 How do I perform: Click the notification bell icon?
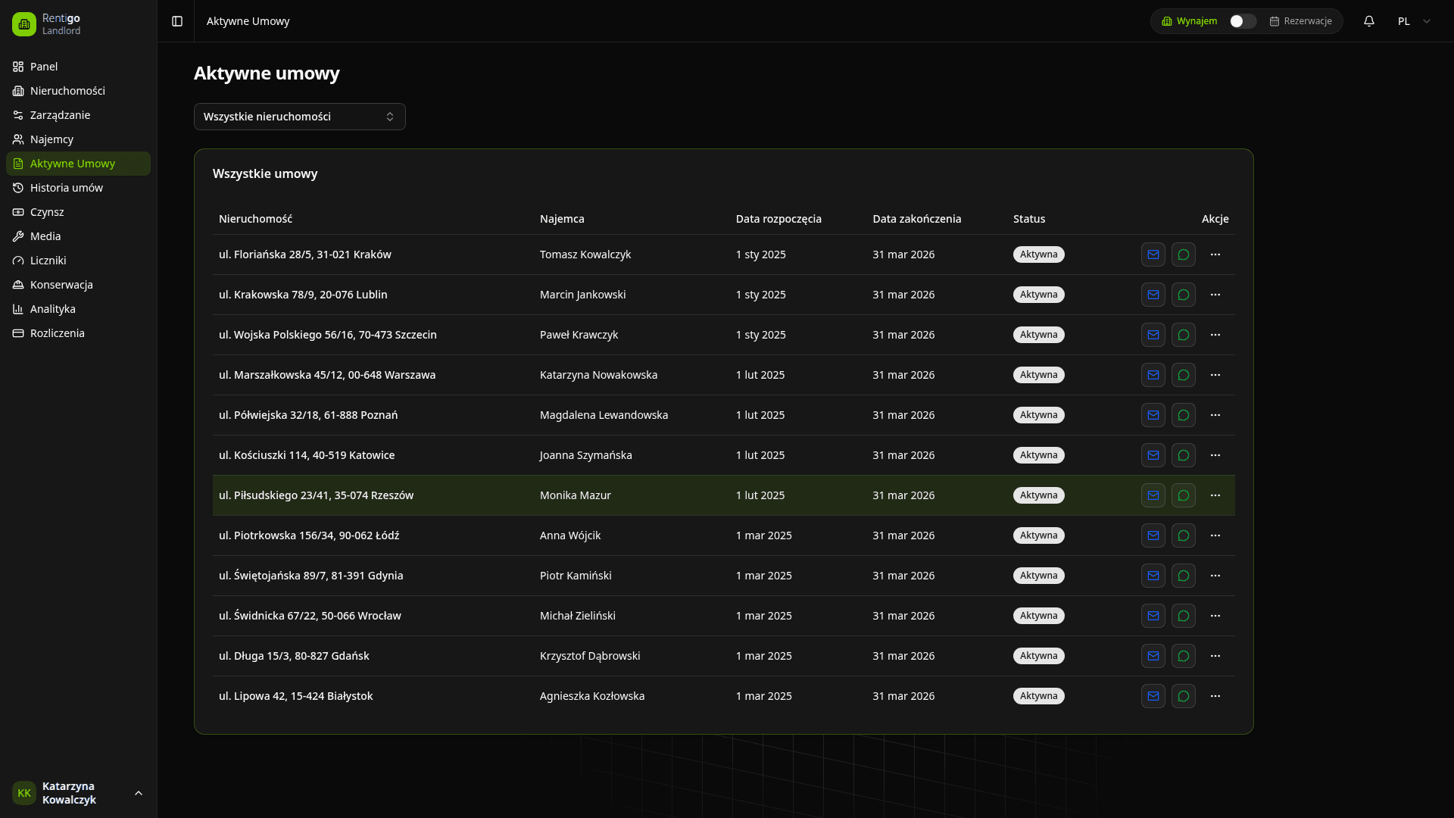tap(1368, 21)
